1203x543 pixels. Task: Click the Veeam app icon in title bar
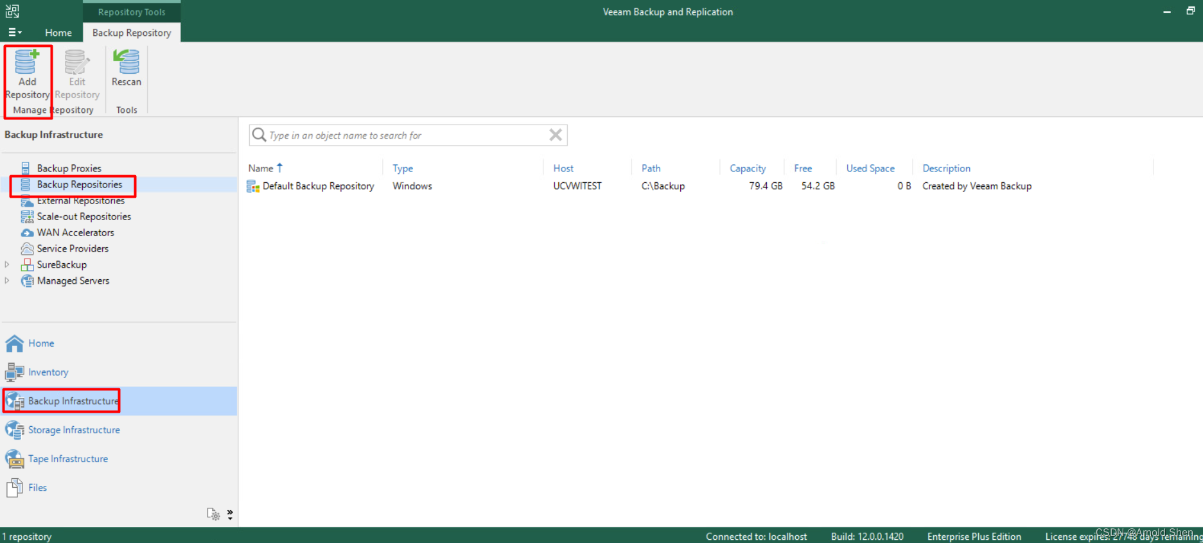12,11
